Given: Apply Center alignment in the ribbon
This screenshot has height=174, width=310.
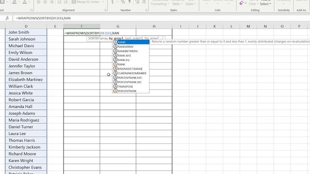Looking at the screenshot, I should pos(45,2).
